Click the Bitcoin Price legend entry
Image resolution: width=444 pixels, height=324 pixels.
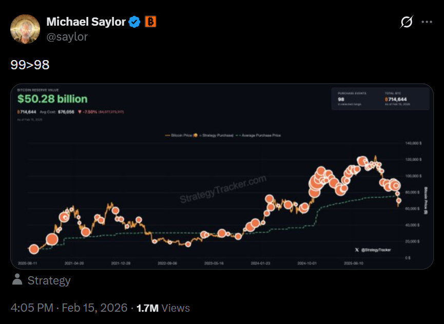(x=179, y=136)
